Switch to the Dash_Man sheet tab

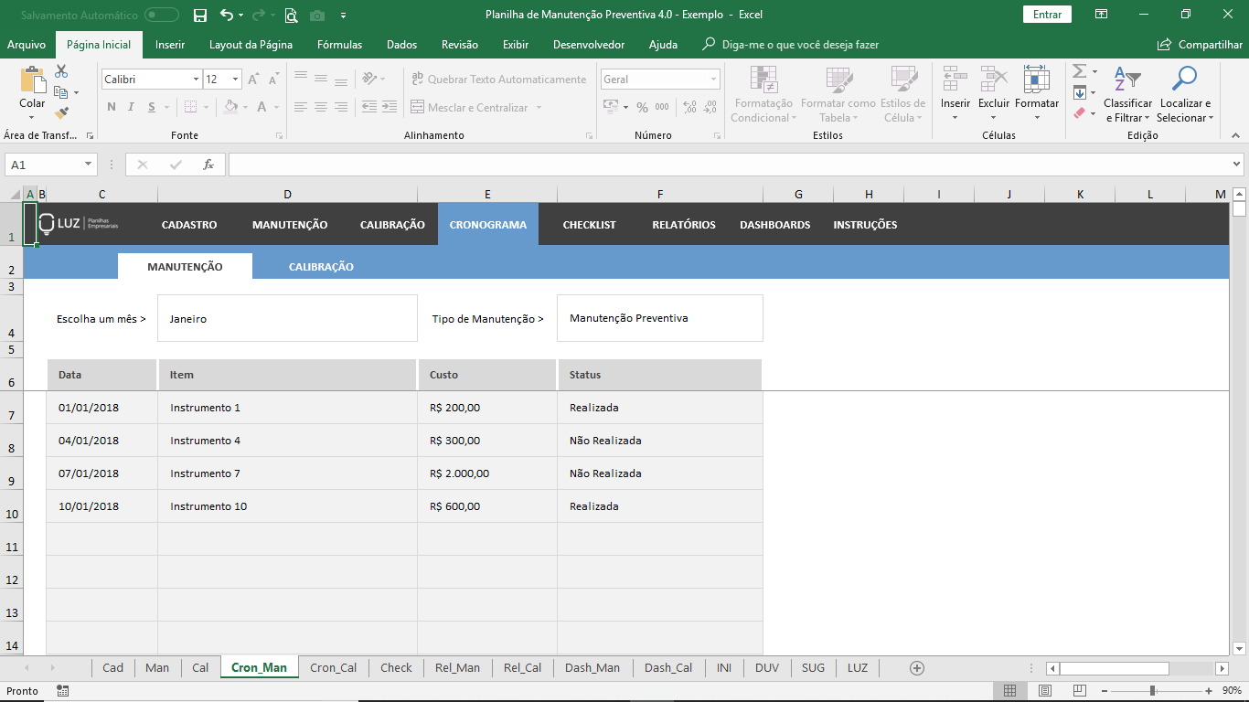[x=592, y=668]
